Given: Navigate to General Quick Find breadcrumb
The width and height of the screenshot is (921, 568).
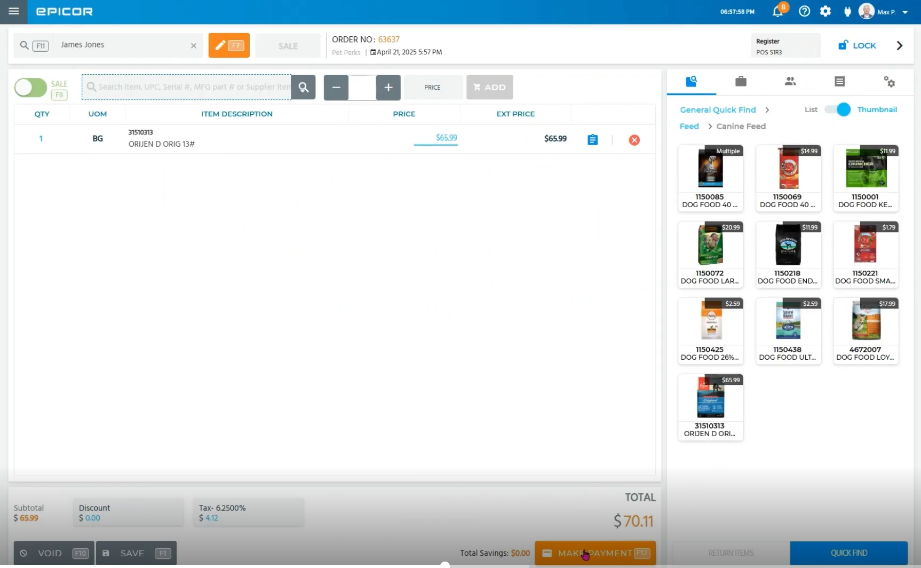Looking at the screenshot, I should 718,109.
